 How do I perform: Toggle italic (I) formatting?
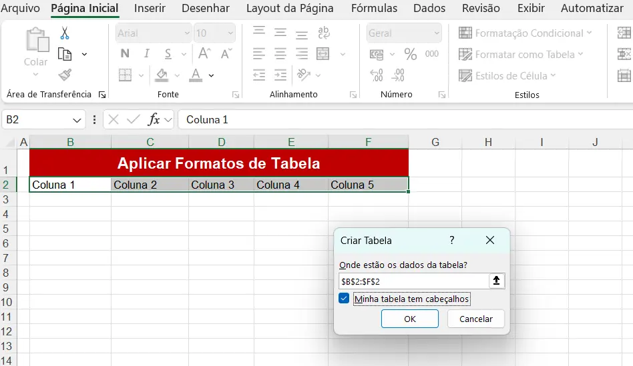coord(146,53)
